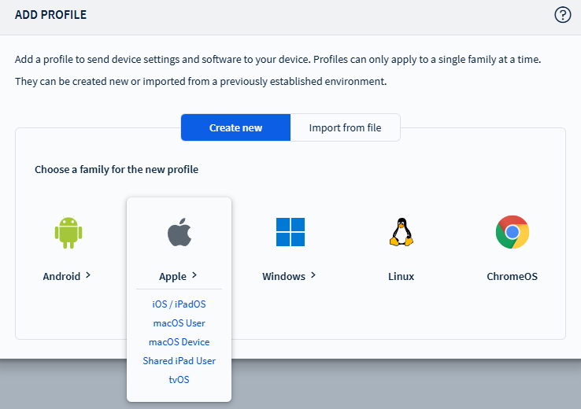Open the help question mark icon

562,15
